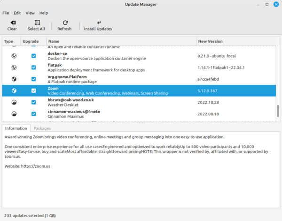Click the spice type icon for bbcwx@oak-wood.co.uk
The width and height of the screenshot is (282, 221).
coord(14,102)
